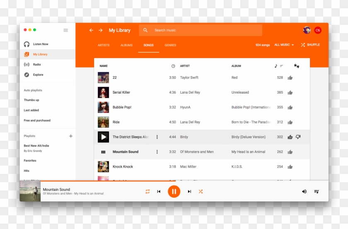
Task: Click the Ride album art thumbnail
Action: (104, 122)
